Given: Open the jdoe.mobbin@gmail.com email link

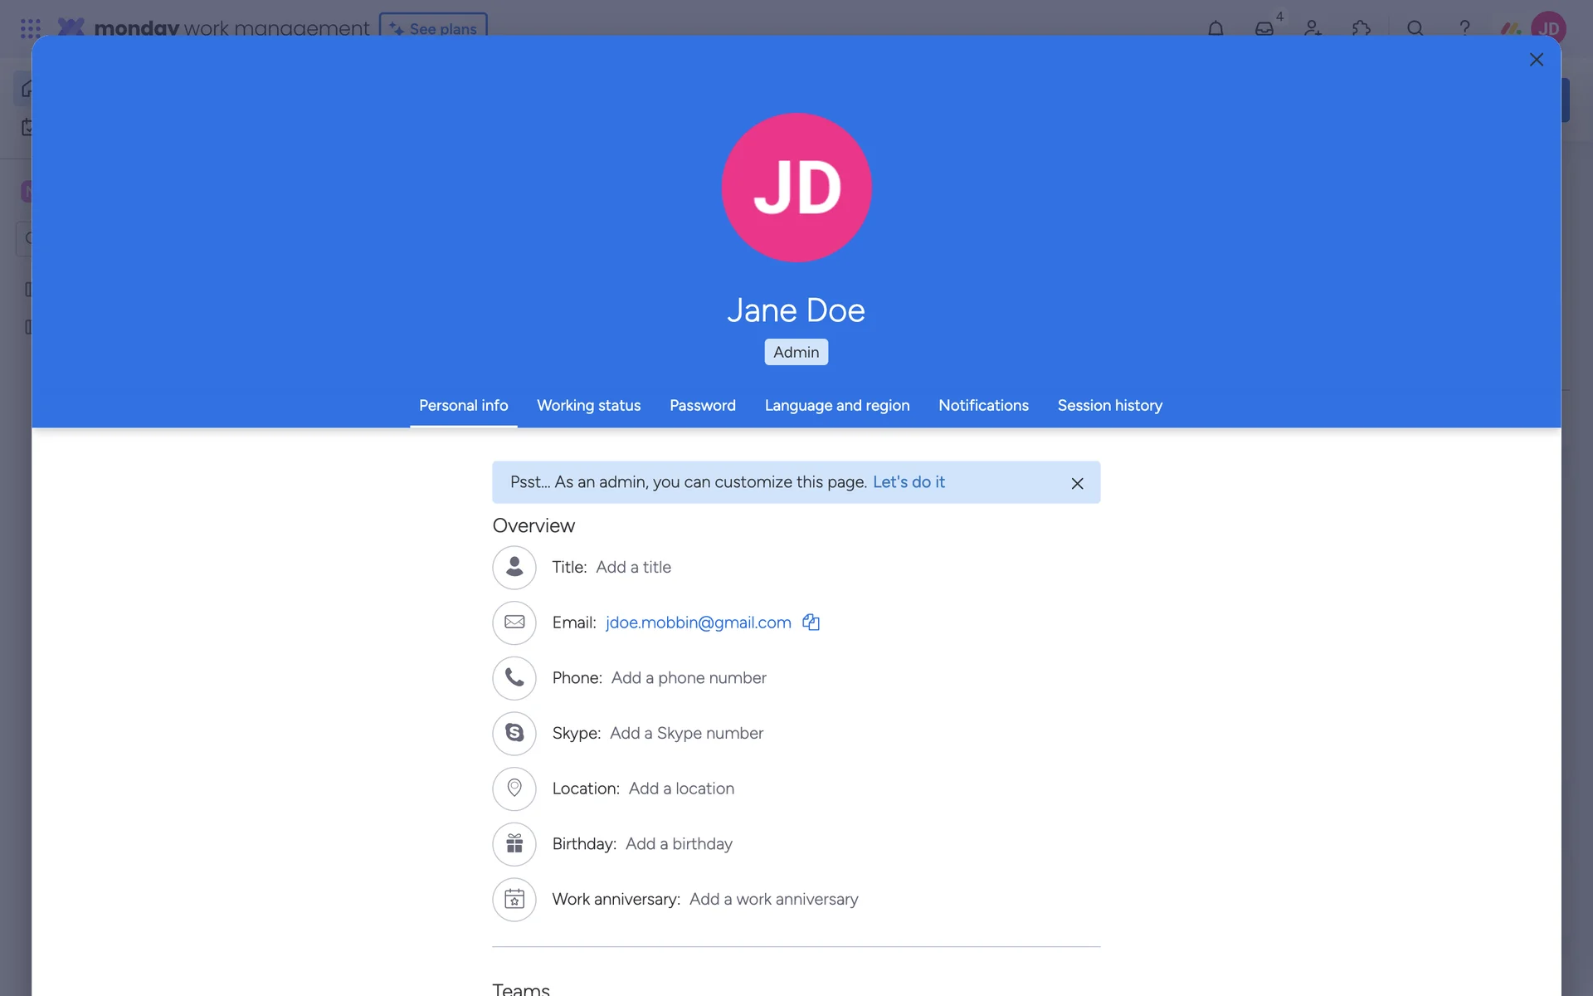Looking at the screenshot, I should 698,622.
